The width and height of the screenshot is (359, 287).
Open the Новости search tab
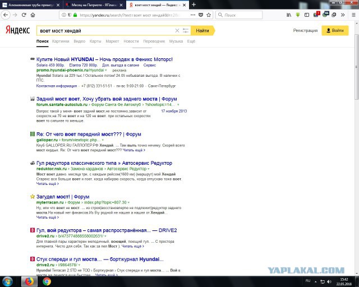(x=131, y=41)
